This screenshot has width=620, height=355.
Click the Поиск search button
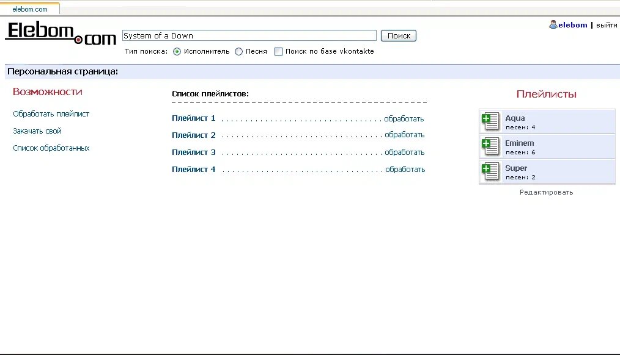click(399, 35)
